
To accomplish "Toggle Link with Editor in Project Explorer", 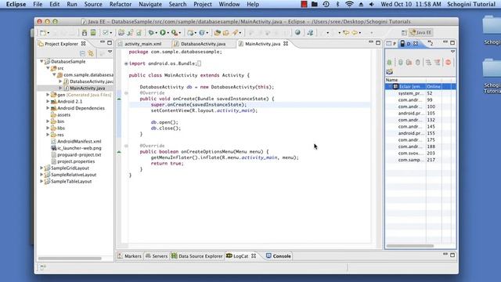I will point(91,53).
